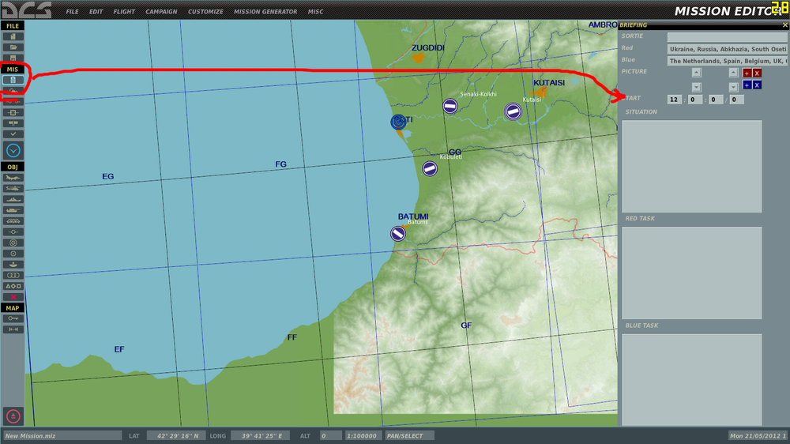The height and width of the screenshot is (444, 790).
Task: Click the Kobuleti airfield marker on map
Action: 430,168
